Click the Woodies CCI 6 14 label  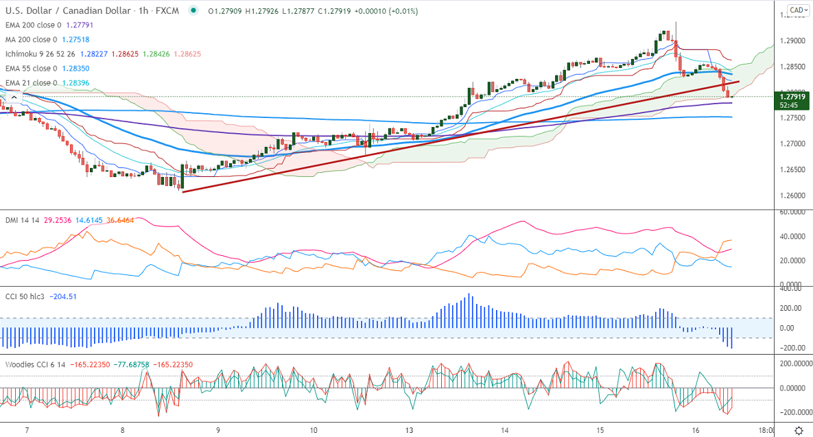(35, 364)
